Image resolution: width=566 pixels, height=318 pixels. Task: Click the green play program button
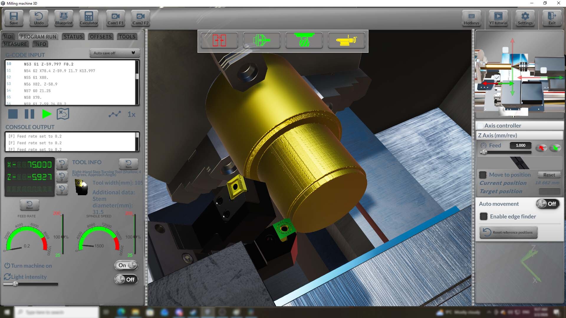(x=47, y=114)
